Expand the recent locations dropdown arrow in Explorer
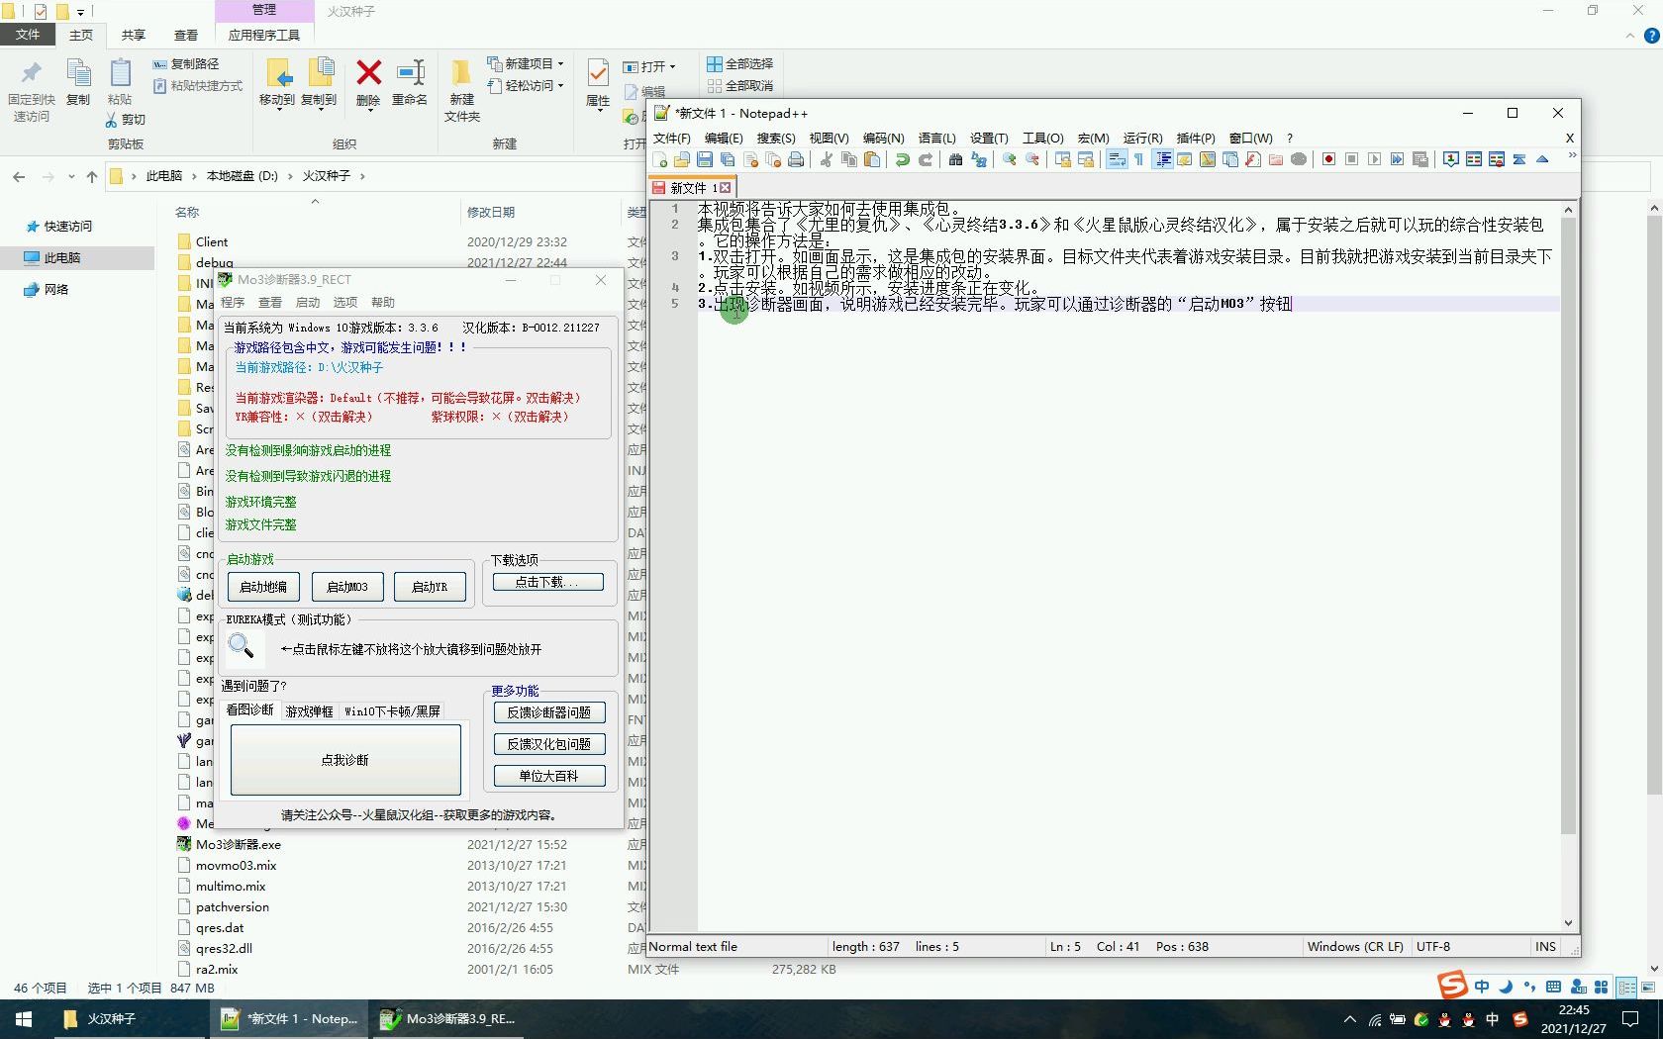This screenshot has width=1663, height=1039. tap(71, 176)
